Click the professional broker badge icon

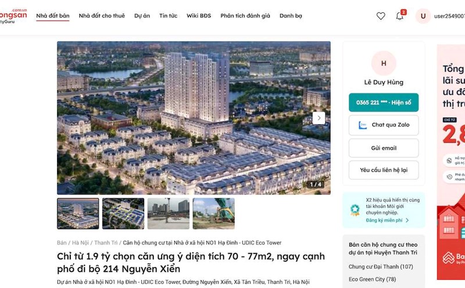click(355, 210)
